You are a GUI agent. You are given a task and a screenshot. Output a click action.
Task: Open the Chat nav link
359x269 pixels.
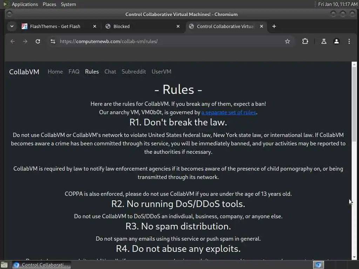[x=110, y=71]
